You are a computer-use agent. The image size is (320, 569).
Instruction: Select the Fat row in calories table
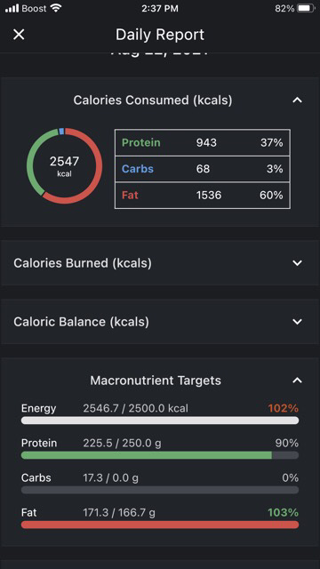tap(203, 196)
